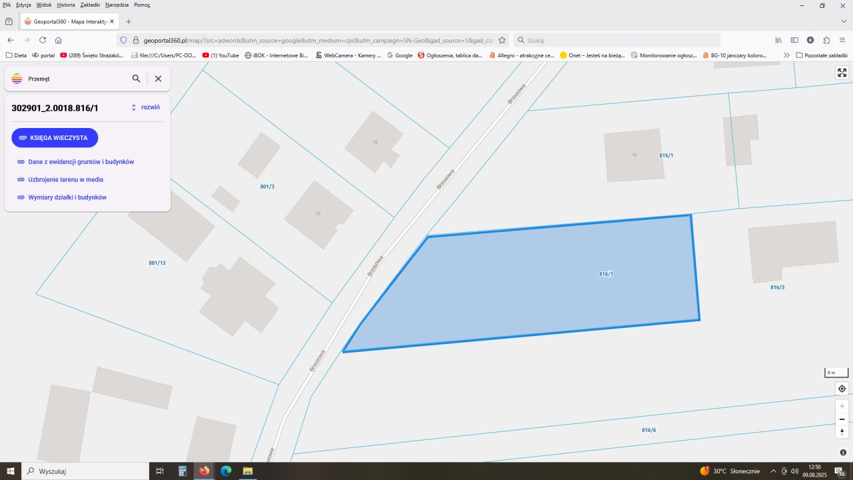Open the Firefox library panel
This screenshot has height=480, width=853.
click(x=778, y=40)
